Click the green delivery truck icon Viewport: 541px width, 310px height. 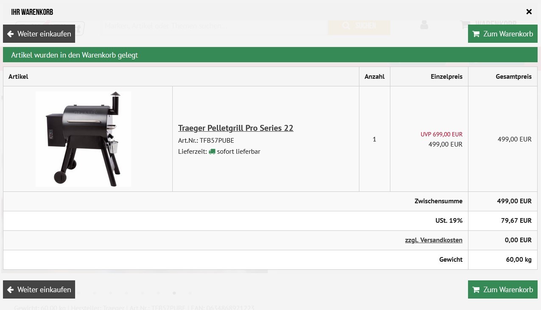coord(212,152)
